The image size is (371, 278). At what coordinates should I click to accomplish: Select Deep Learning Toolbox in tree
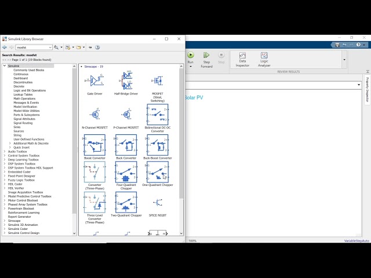click(x=23, y=160)
